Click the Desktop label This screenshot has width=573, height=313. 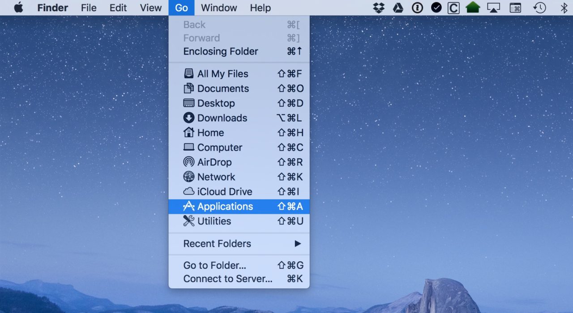(216, 103)
